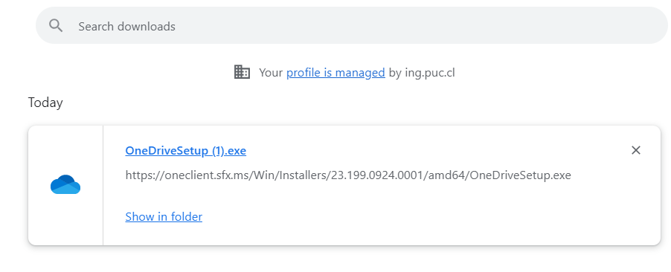Click the magnifying glass search icon
The width and height of the screenshot is (671, 272).
tap(56, 26)
